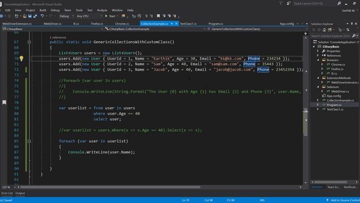Switch to the Firefox.cs tab
360x203 pixels.
97,24
